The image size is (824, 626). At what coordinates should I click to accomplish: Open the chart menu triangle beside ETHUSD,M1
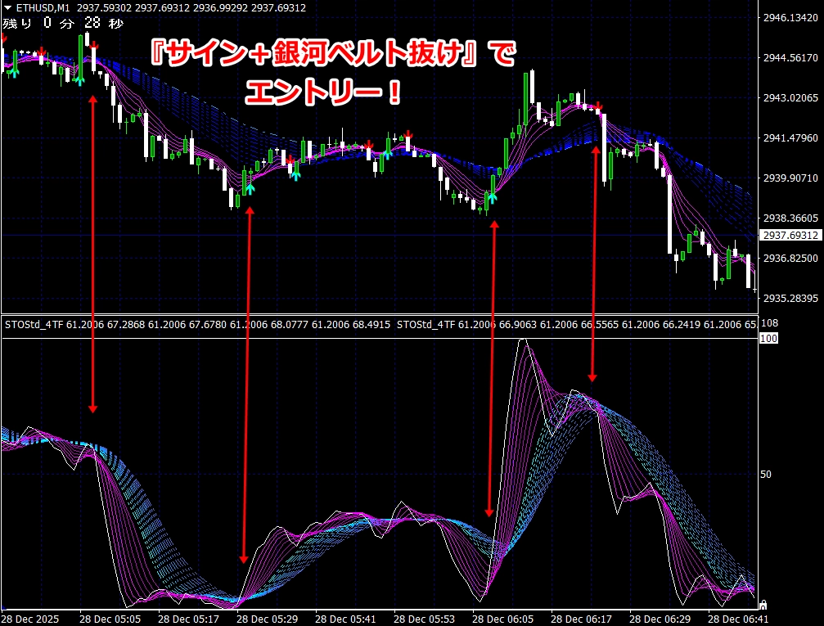coord(7,7)
